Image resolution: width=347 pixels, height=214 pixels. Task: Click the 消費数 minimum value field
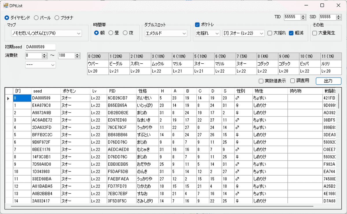[x=34, y=56]
